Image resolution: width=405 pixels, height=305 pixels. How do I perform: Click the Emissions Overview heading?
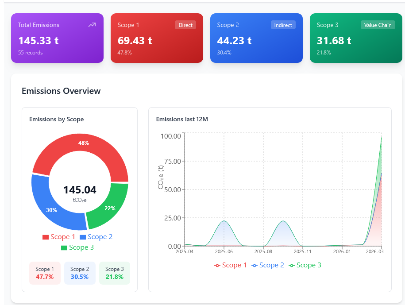click(61, 91)
